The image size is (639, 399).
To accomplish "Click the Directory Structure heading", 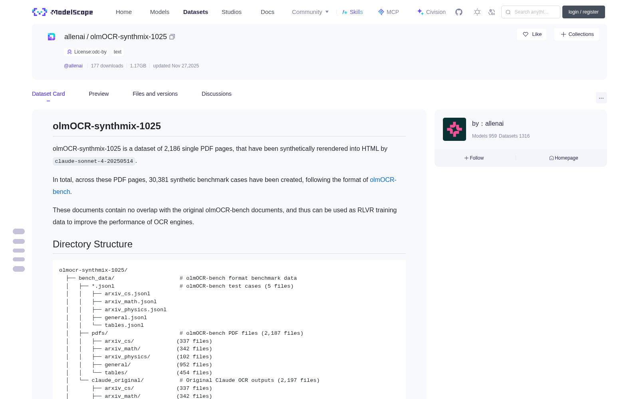I will point(93,244).
